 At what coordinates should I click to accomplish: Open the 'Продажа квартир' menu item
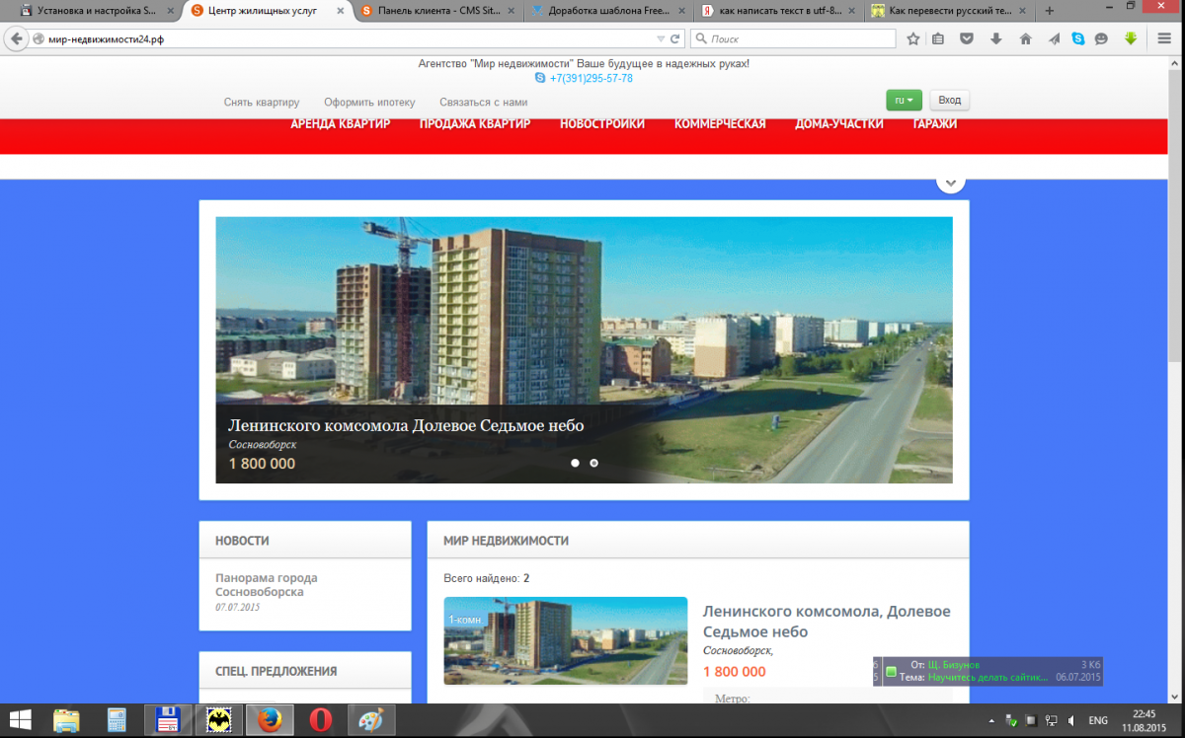coord(475,124)
